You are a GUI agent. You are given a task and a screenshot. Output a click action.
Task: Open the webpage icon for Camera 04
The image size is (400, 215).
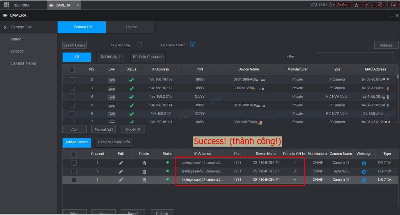coord(364,180)
